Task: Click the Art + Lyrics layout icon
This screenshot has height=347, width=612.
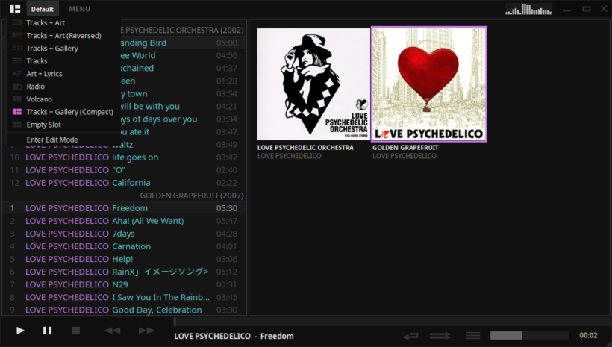Action: (x=16, y=73)
